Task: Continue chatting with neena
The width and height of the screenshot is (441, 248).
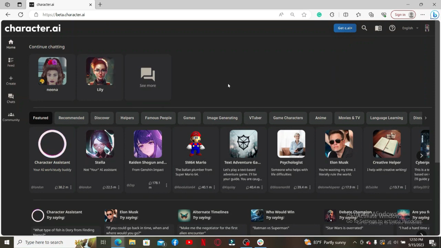Action: 52,77
